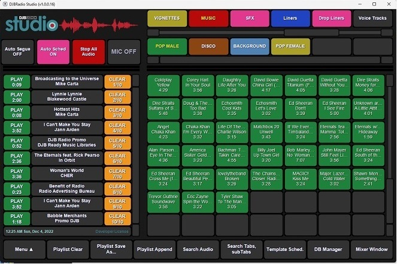Toggle the MIC OFF button
The height and width of the screenshot is (264, 397).
124,51
